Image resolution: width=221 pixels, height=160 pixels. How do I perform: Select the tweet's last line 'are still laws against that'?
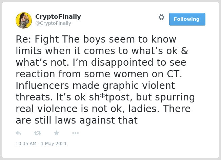pyautogui.click(x=77, y=121)
